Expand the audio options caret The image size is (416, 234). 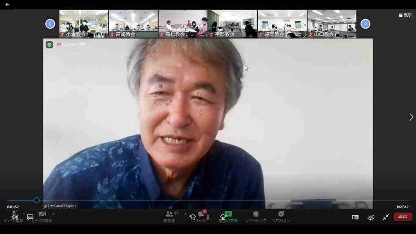tap(24, 214)
